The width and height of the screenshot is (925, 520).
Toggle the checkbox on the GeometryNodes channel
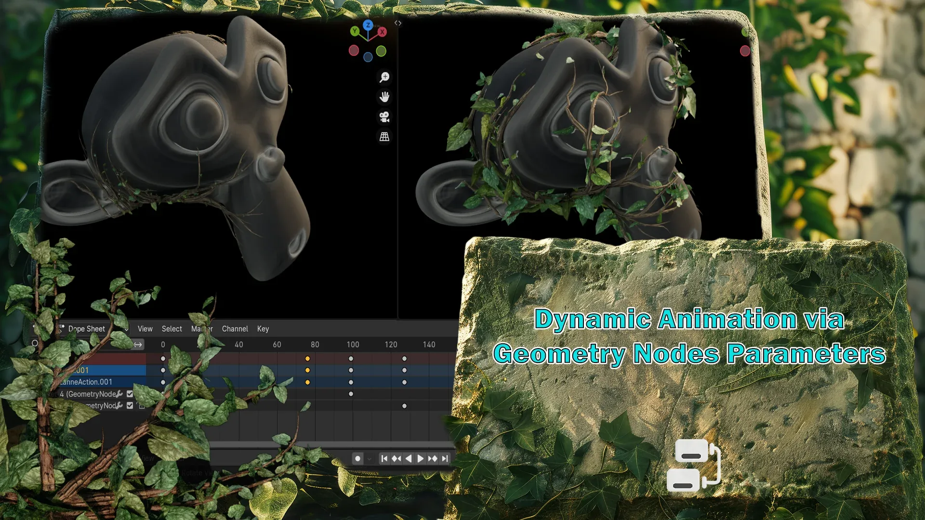click(130, 394)
